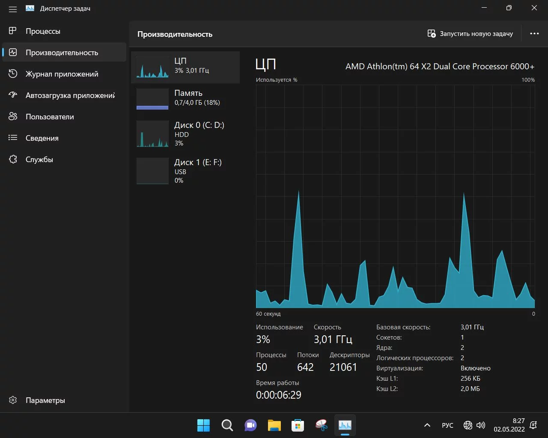Click the CPU utilization graph area
The height and width of the screenshot is (438, 548).
(395, 196)
